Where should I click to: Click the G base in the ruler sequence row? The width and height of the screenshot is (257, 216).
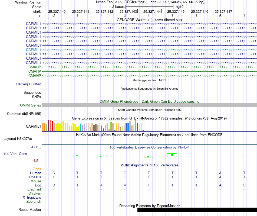tap(125, 15)
